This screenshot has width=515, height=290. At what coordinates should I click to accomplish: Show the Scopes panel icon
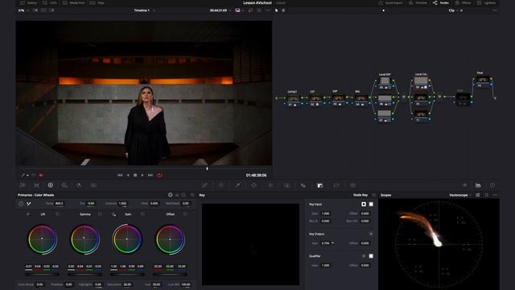tap(478, 185)
